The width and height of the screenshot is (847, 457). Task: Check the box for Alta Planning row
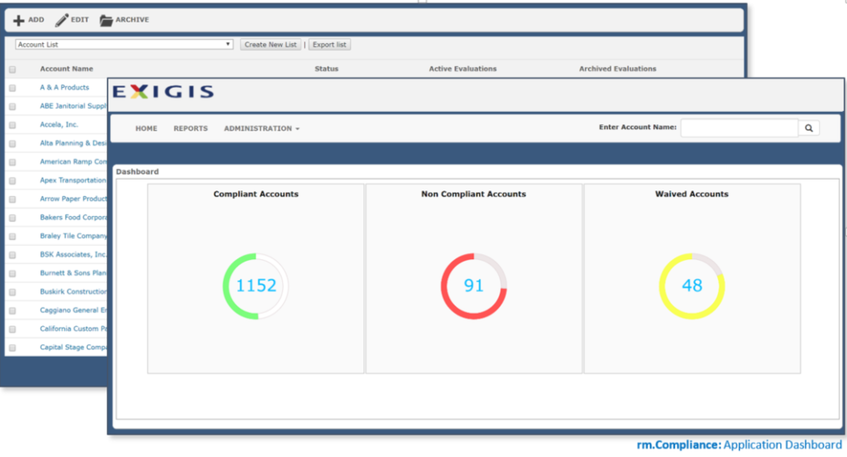coord(12,144)
